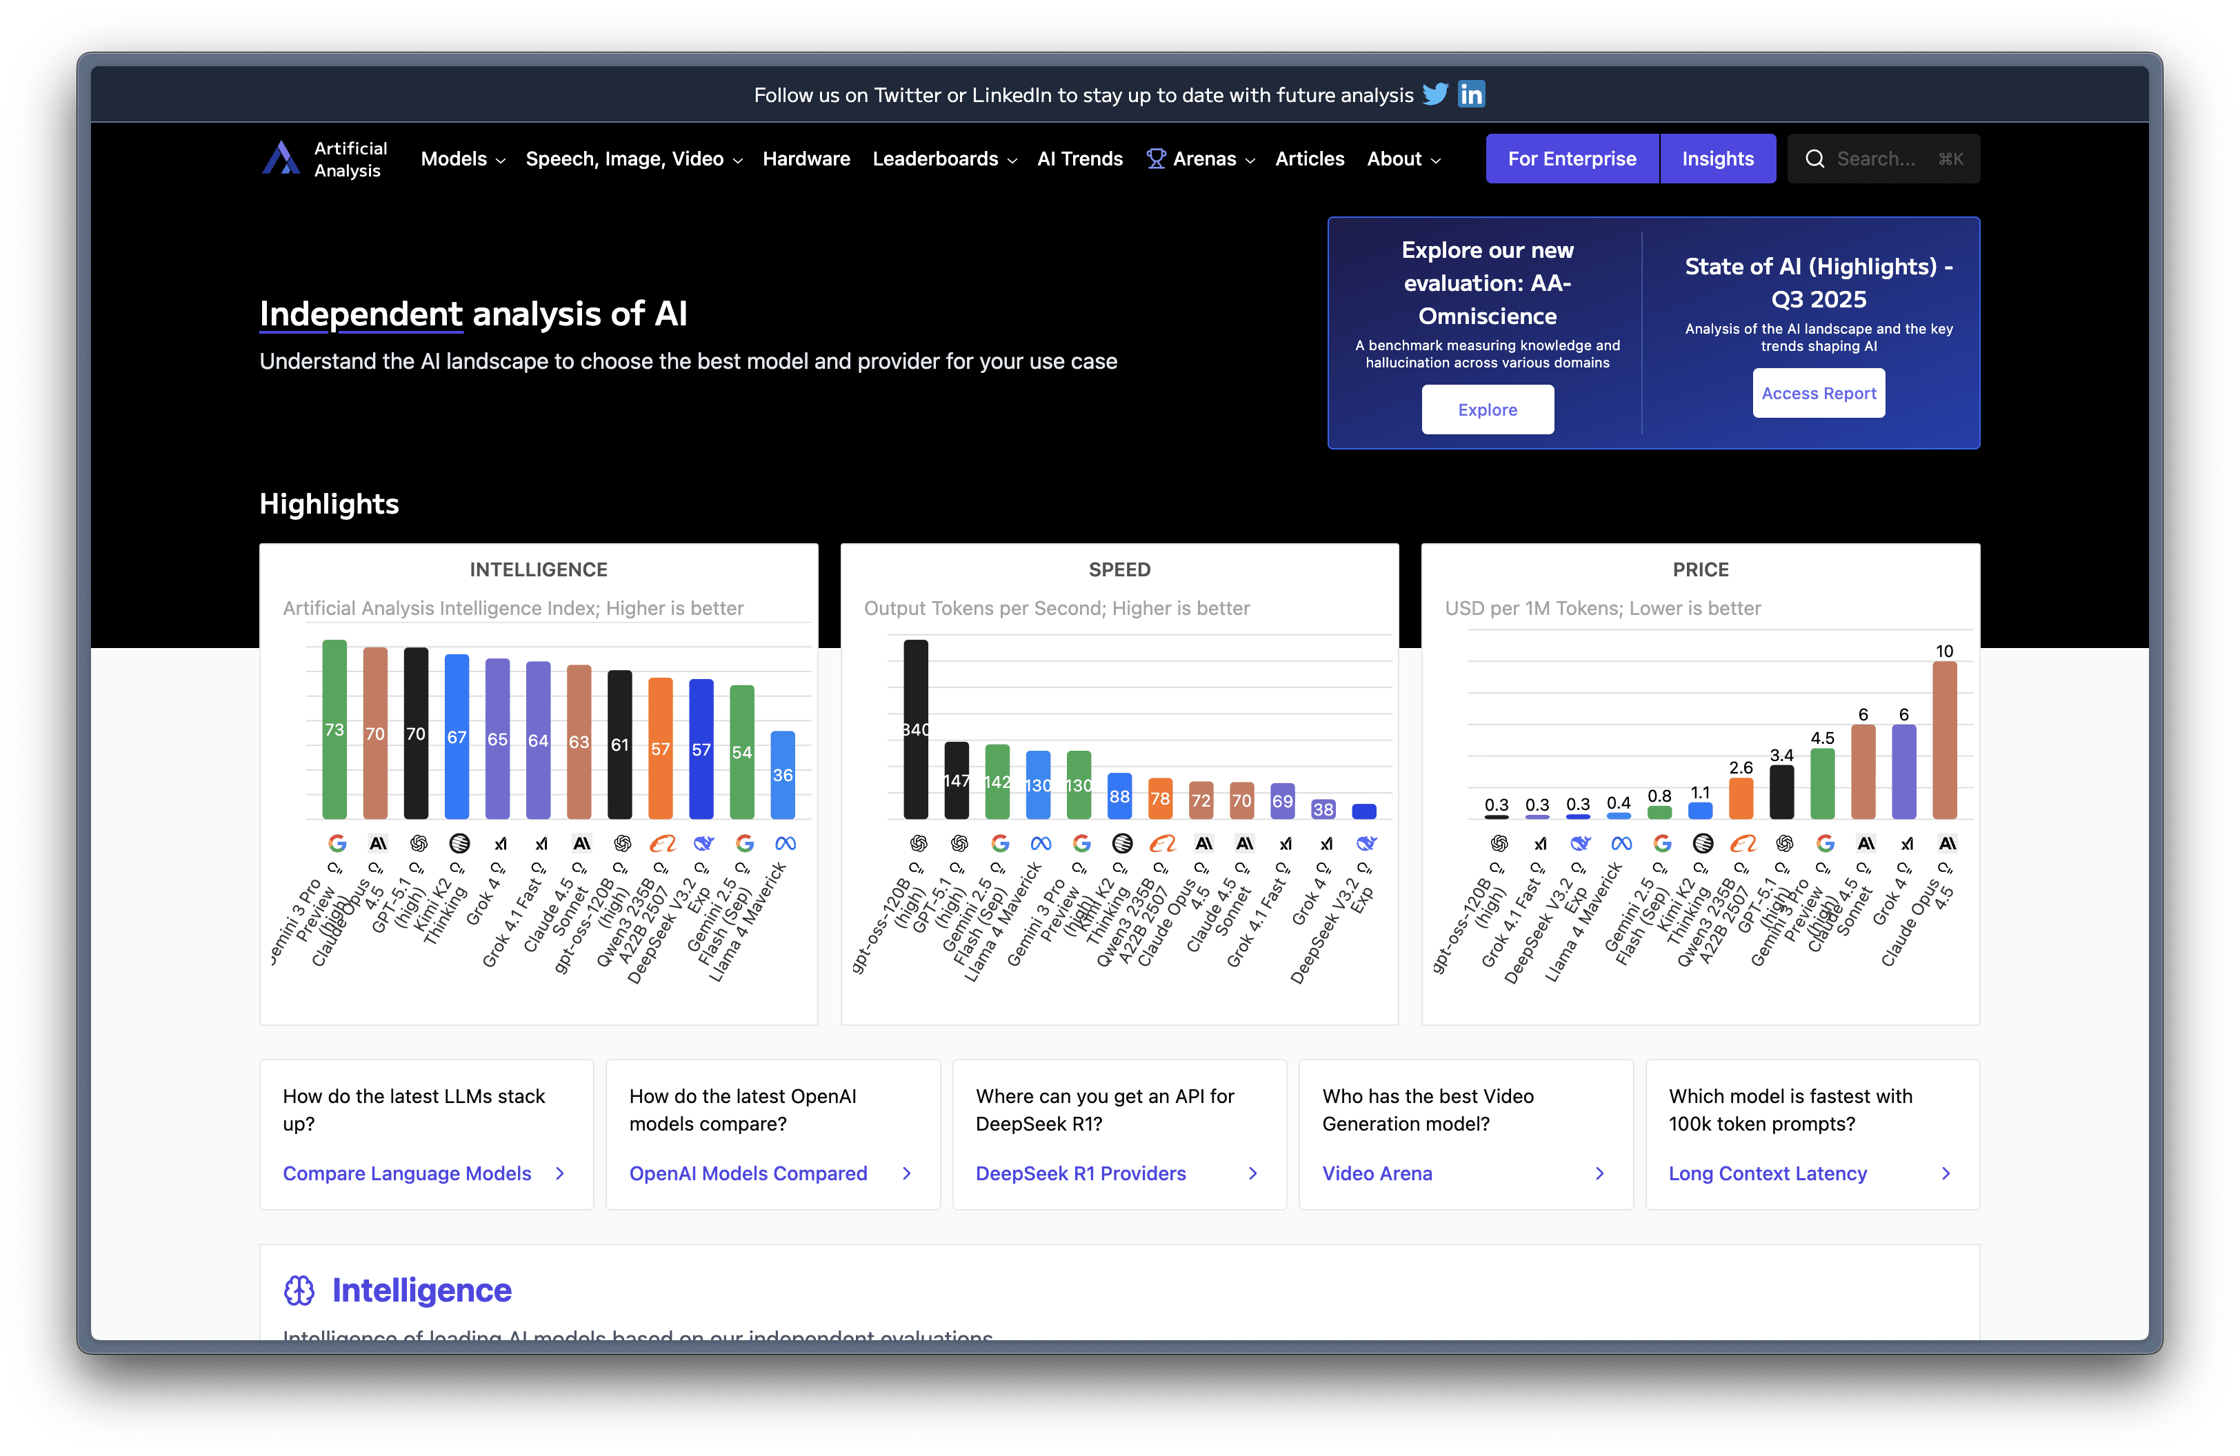This screenshot has width=2240, height=1456.
Task: Click the Arenas trophy icon
Action: coord(1156,159)
